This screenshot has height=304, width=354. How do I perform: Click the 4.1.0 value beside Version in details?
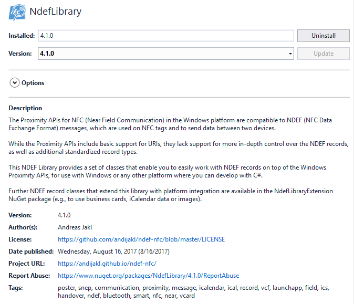64,215
